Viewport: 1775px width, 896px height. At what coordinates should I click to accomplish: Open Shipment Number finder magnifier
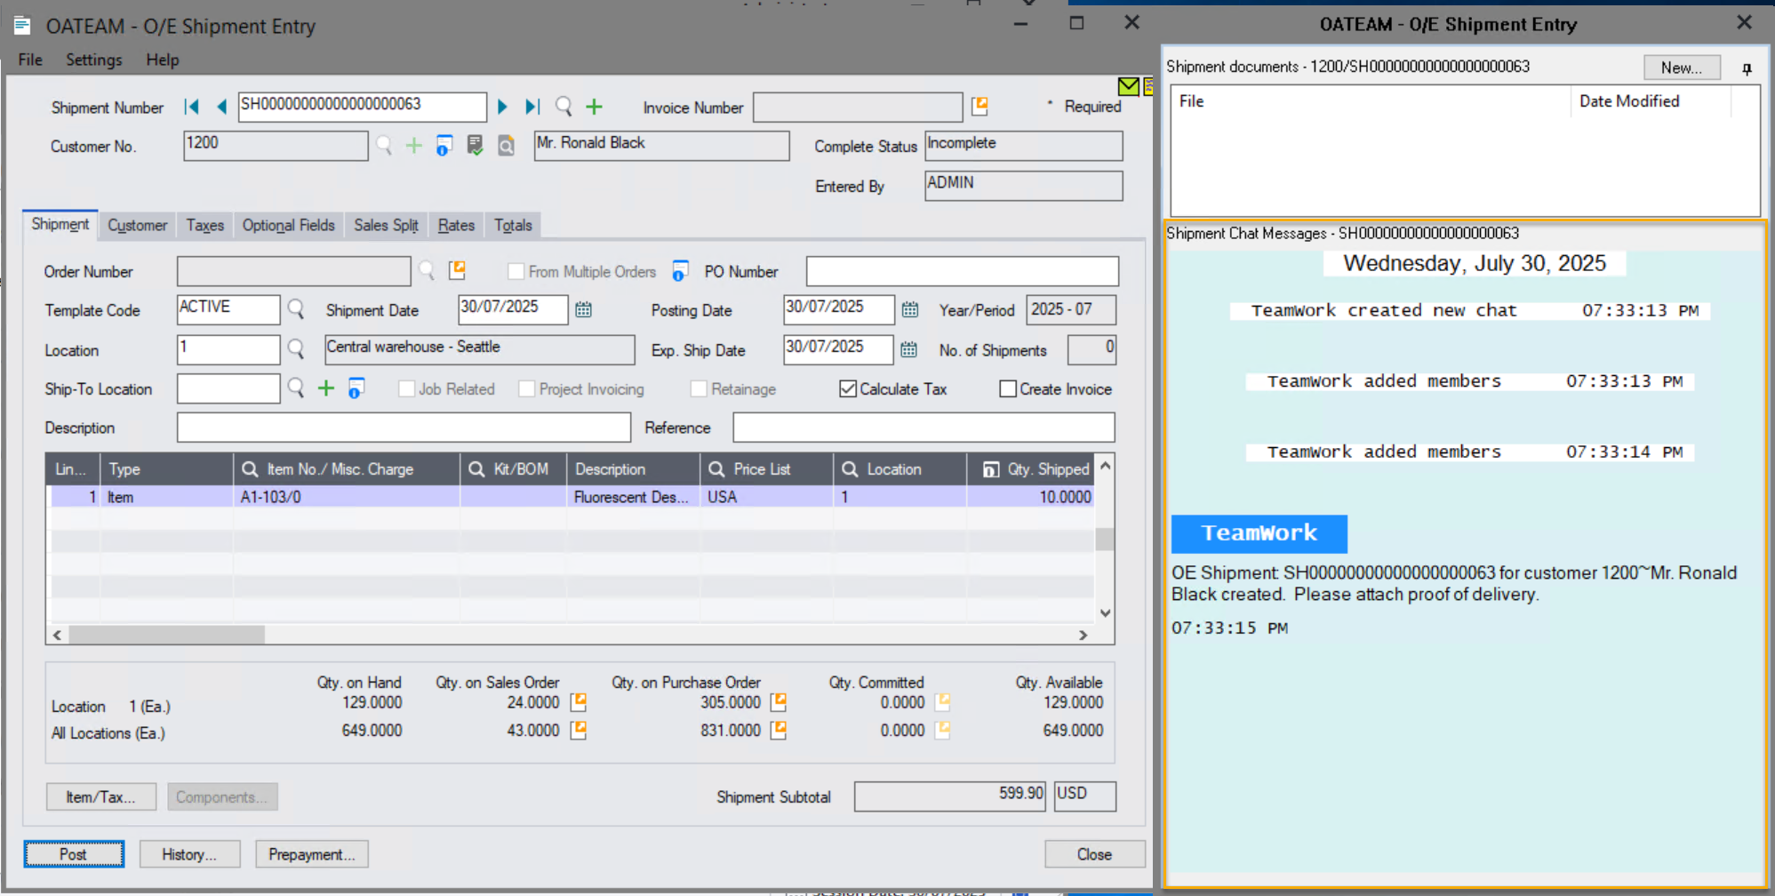click(564, 107)
